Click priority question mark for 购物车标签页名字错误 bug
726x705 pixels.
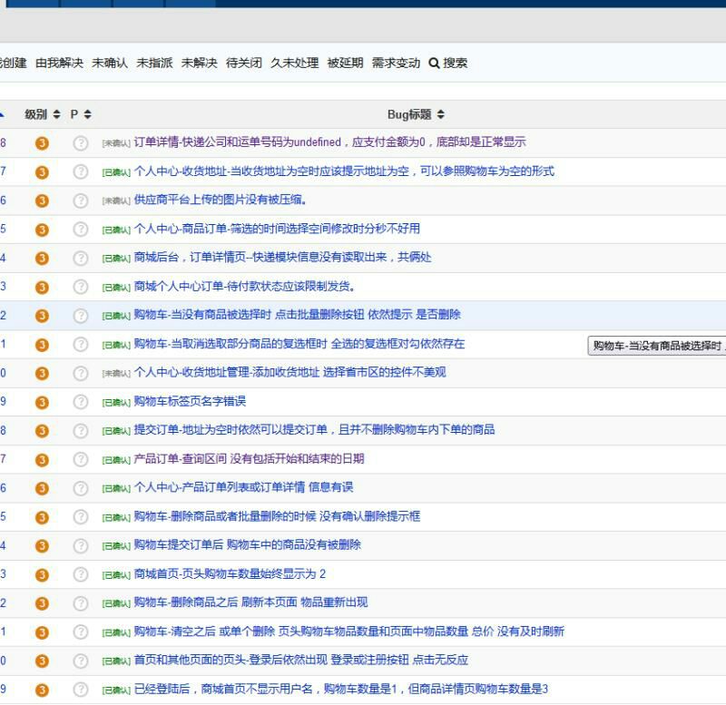81,402
